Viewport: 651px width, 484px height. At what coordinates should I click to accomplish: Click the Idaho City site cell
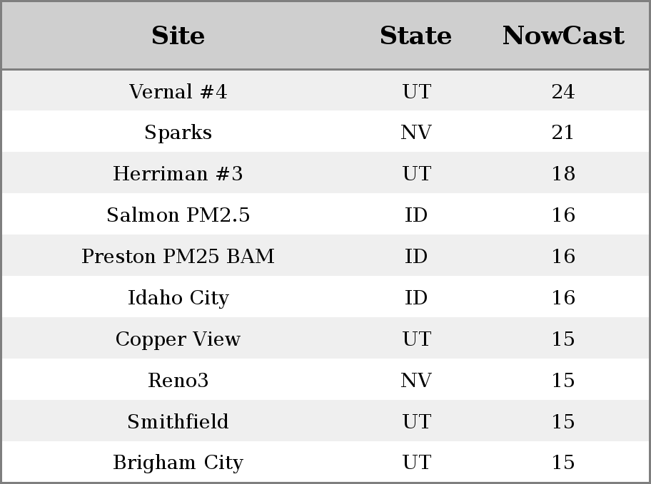coord(178,297)
